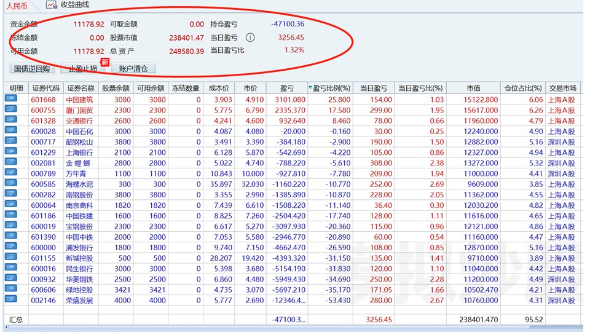Open detail icon for 万年青 row
Viewport: 590px width, 332px height.
point(11,172)
